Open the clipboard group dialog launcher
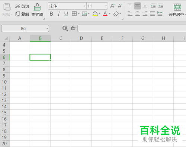 coord(44,19)
